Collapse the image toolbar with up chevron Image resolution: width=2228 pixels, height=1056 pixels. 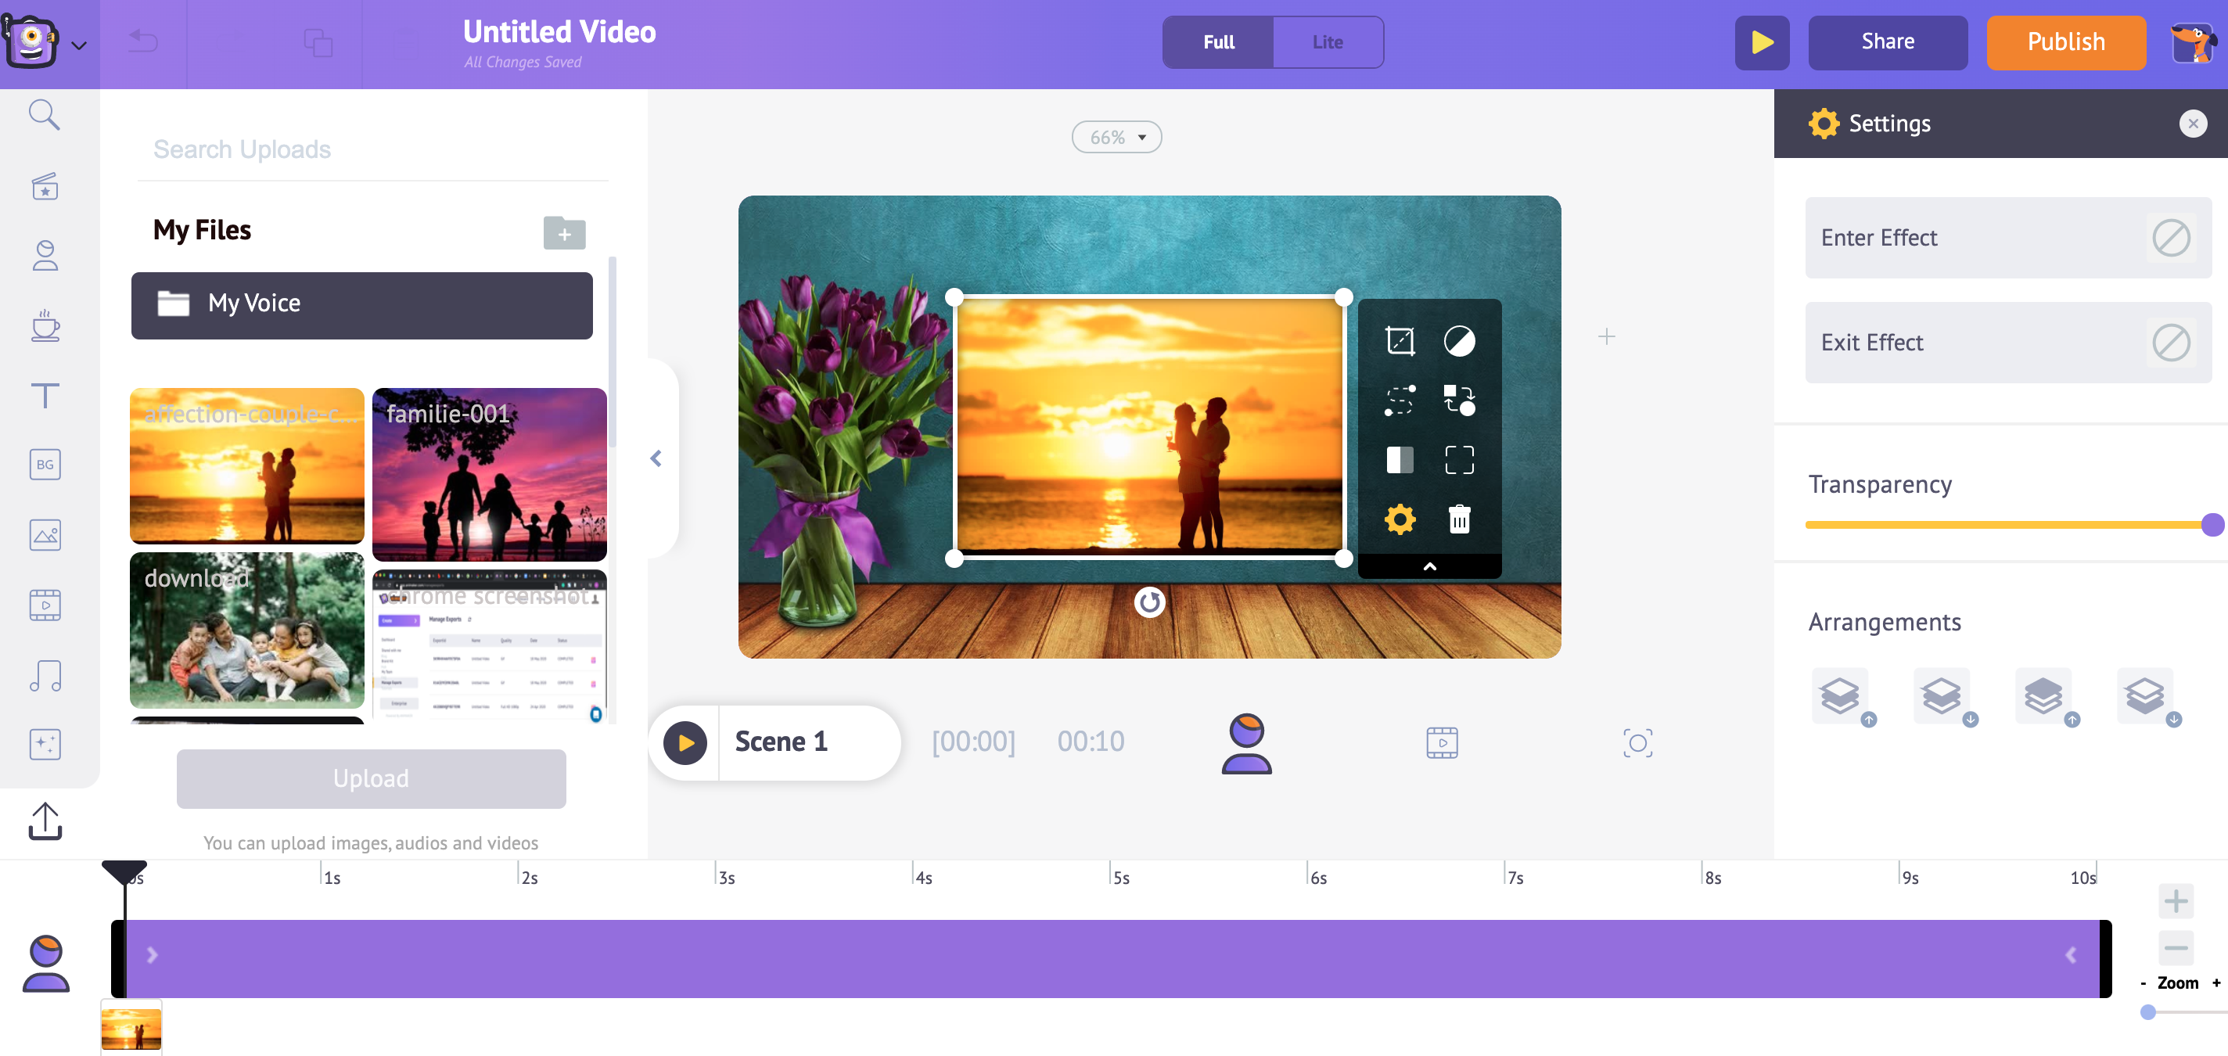coord(1428,566)
